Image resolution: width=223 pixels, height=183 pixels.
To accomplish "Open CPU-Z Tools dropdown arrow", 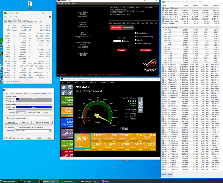I will pyautogui.click(x=33, y=138).
